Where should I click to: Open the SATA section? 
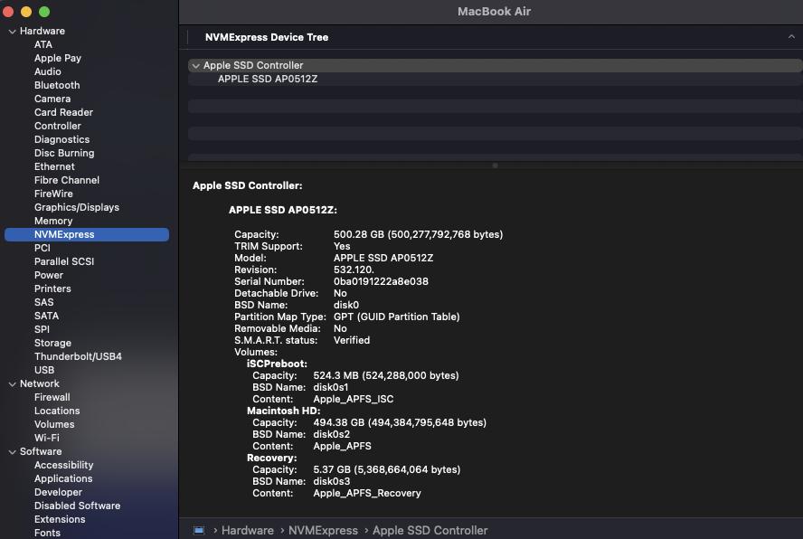(x=46, y=317)
